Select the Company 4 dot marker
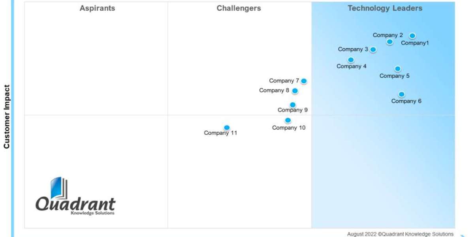Screen dimensions: 474x237 (351, 60)
